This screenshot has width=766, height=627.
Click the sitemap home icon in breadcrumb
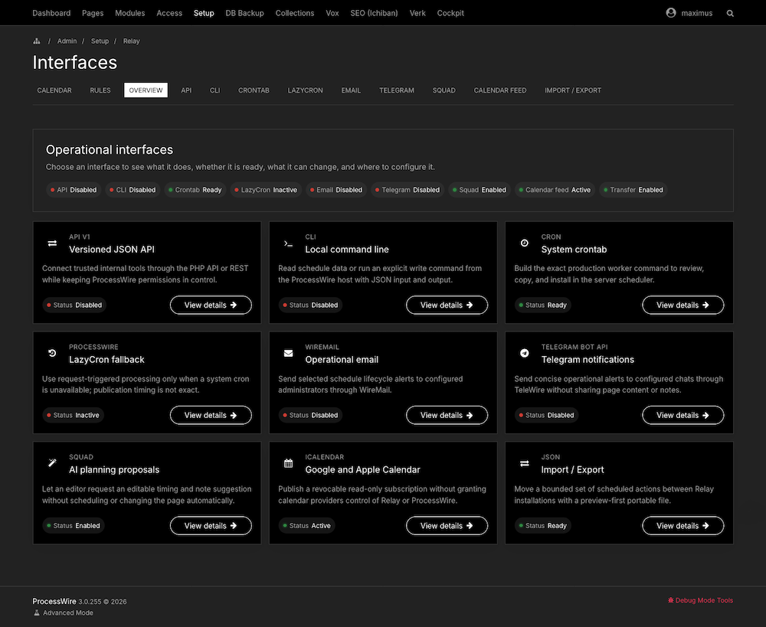click(37, 41)
